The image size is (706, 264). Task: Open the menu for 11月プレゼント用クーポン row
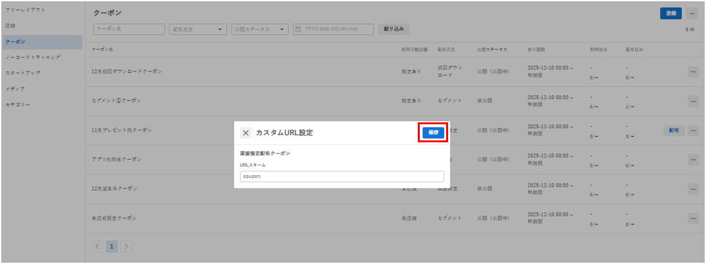(x=693, y=131)
